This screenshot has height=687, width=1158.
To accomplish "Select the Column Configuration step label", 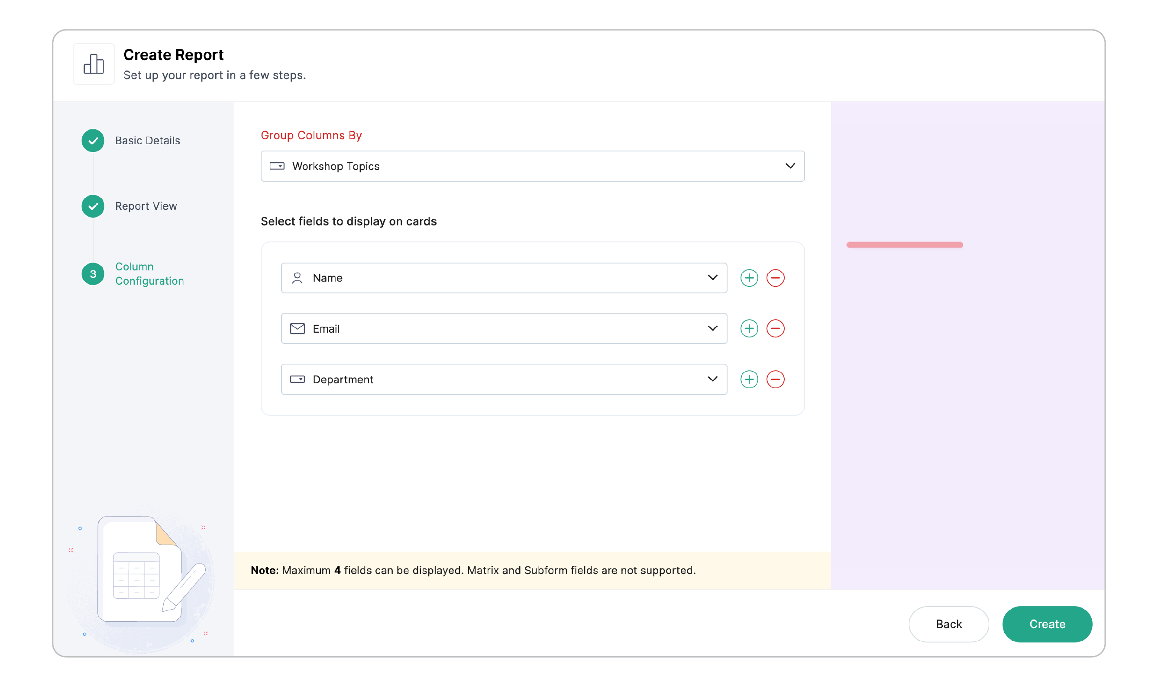I will click(x=149, y=273).
